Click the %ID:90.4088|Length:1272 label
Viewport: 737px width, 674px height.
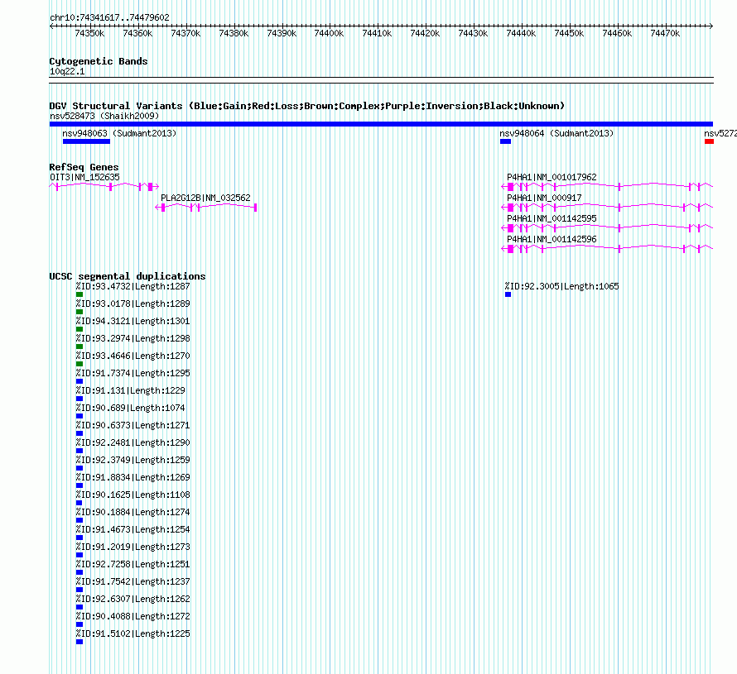click(x=133, y=616)
